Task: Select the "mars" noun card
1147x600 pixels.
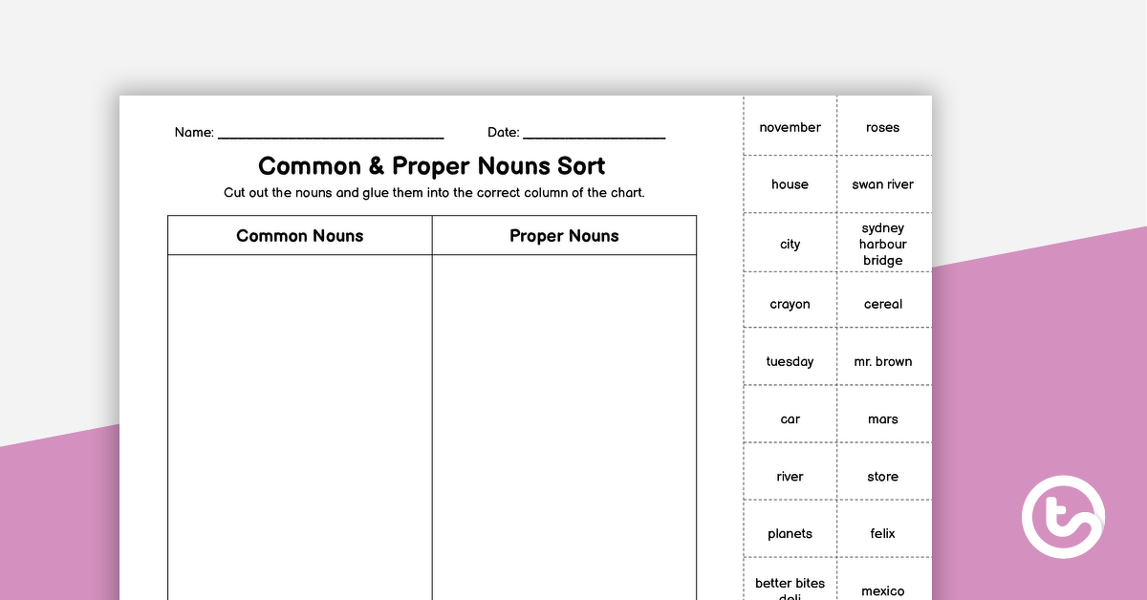Action: click(882, 418)
